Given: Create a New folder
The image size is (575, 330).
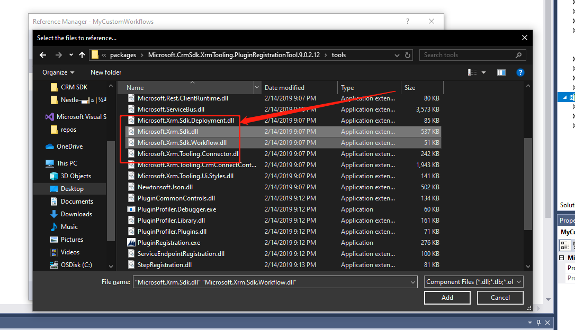Looking at the screenshot, I should pyautogui.click(x=106, y=72).
